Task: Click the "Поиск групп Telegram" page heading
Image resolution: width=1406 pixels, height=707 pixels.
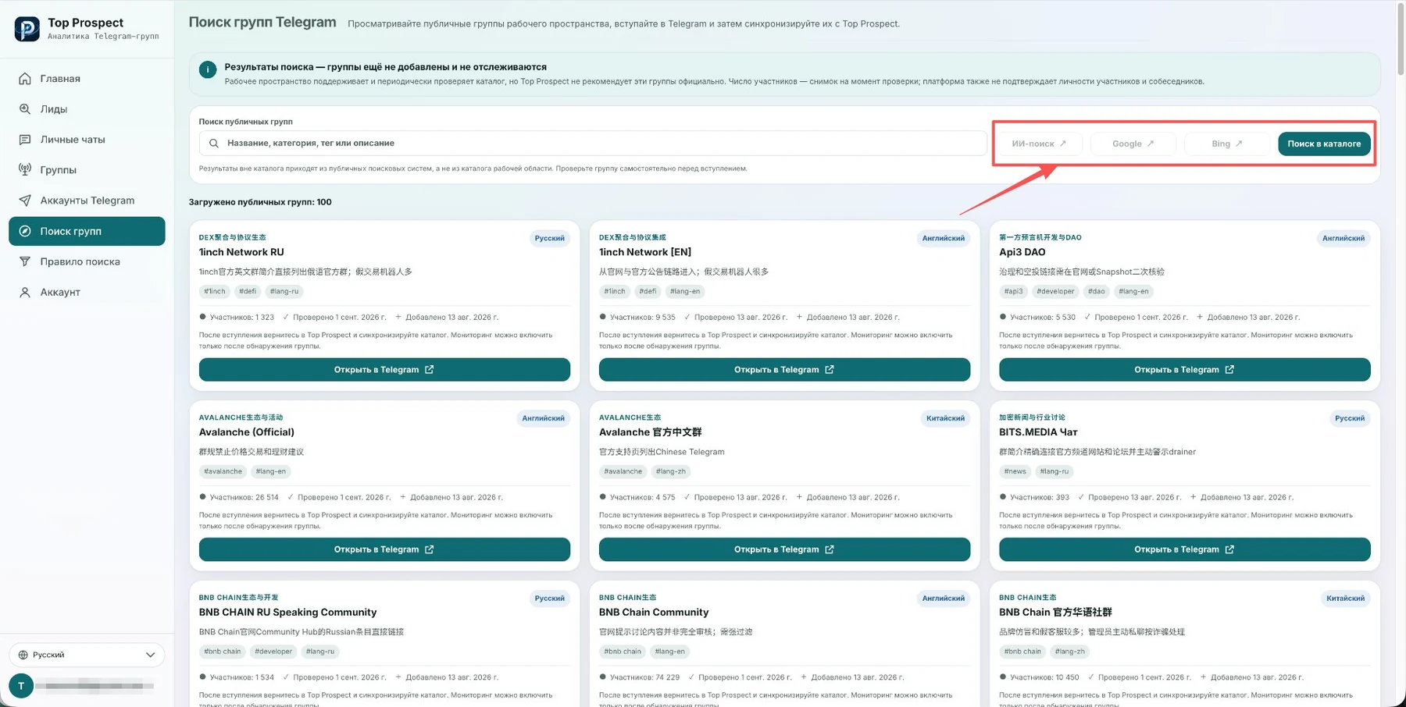Action: [262, 23]
